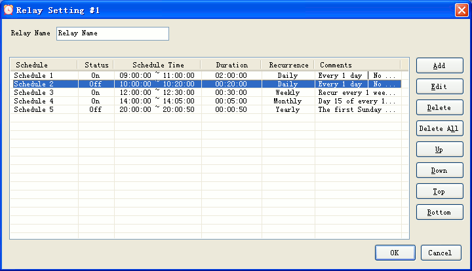Select the Schedule 1 row
This screenshot has width=472, height=271.
point(207,75)
